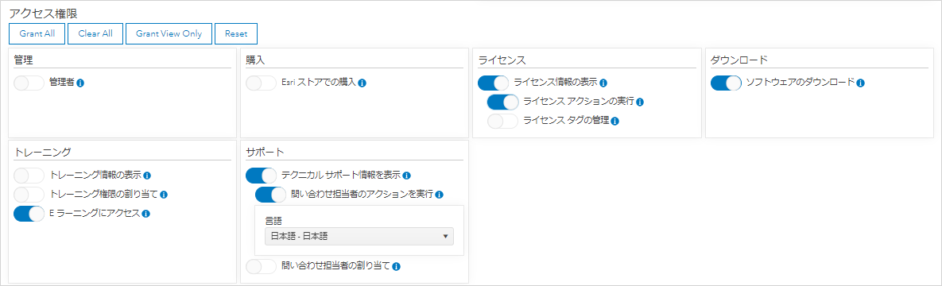This screenshot has height=286, width=942.
Task: Click the Reset button
Action: (x=236, y=33)
